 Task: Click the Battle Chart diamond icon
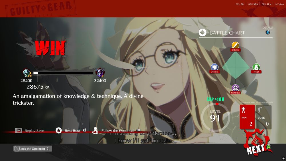click(202, 33)
